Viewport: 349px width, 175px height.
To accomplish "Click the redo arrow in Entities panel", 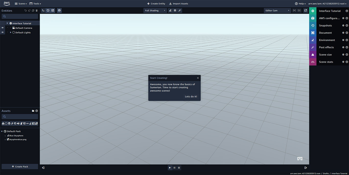I will pos(29,10).
